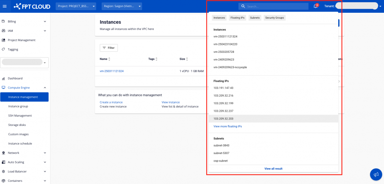Select floating IP 103.191.147.43
Image resolution: width=384 pixels, height=184 pixels.
coord(273,88)
